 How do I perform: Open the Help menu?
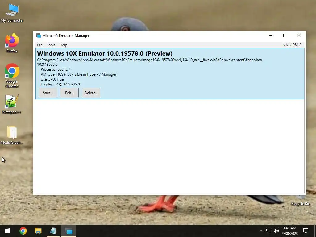[63, 45]
